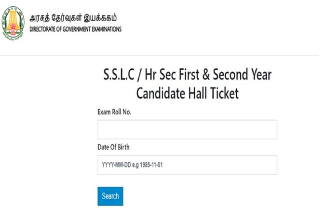The image size is (325, 219).
Task: Click the Date Of Birth label
Action: pos(113,147)
